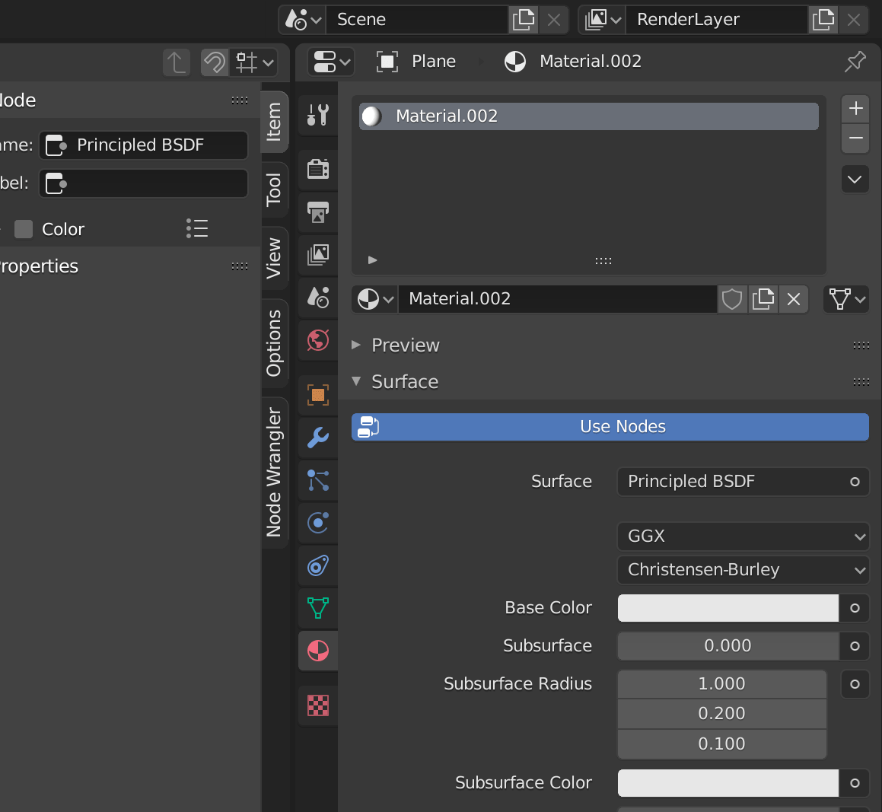This screenshot has height=812, width=882.
Task: Open the View sidebar tab
Action: [275, 260]
